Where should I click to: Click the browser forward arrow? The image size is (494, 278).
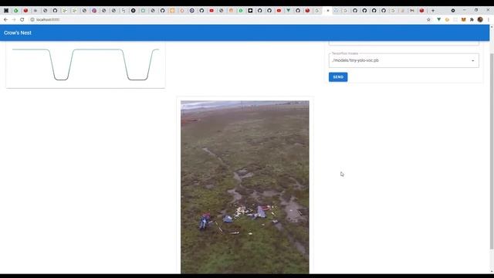pyautogui.click(x=14, y=19)
